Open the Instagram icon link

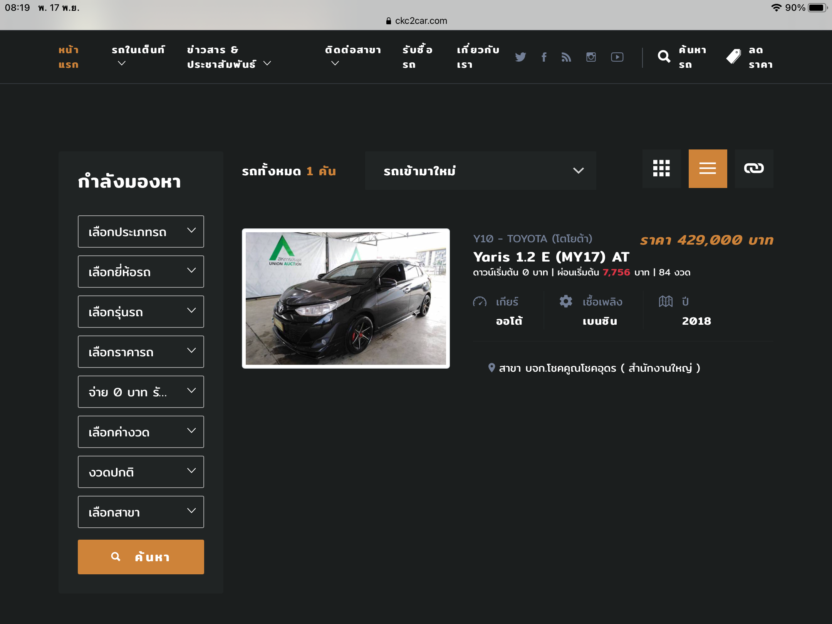[591, 57]
